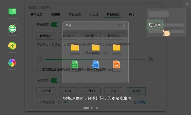Open the XLSX file icon
This screenshot has height=115, width=191.
tap(74, 64)
